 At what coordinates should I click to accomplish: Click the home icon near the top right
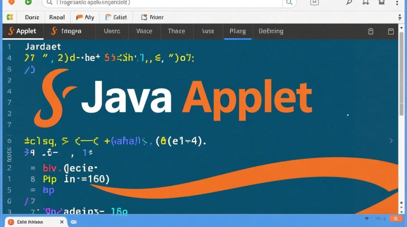pos(382,2)
